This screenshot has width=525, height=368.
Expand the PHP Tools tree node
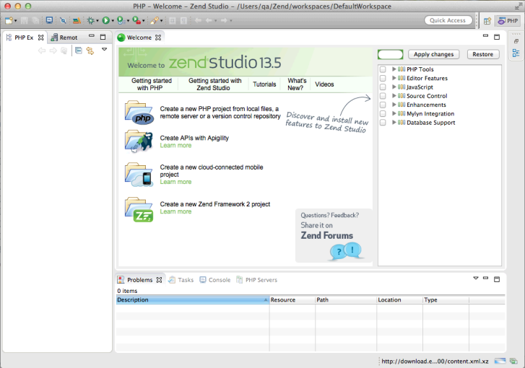[x=394, y=69]
